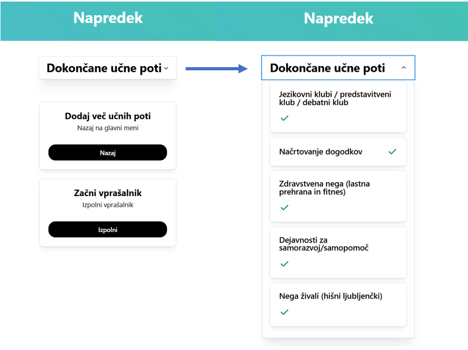468x350 pixels.
Task: Click left Napredek header title
Action: [x=108, y=18]
